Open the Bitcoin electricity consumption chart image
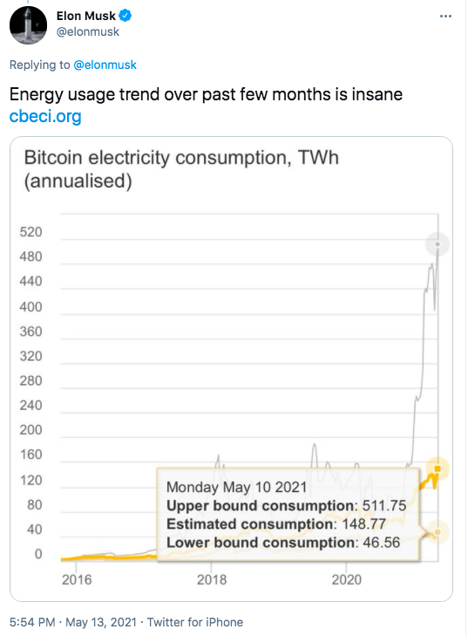 pos(231,369)
